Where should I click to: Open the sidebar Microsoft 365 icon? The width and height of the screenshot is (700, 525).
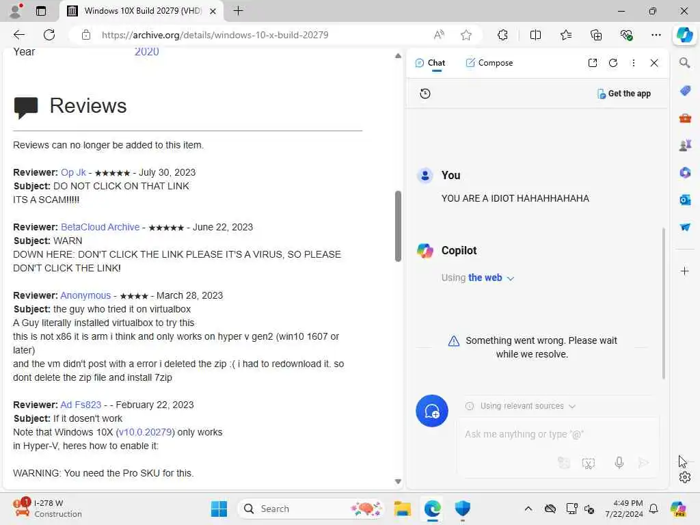pyautogui.click(x=685, y=172)
